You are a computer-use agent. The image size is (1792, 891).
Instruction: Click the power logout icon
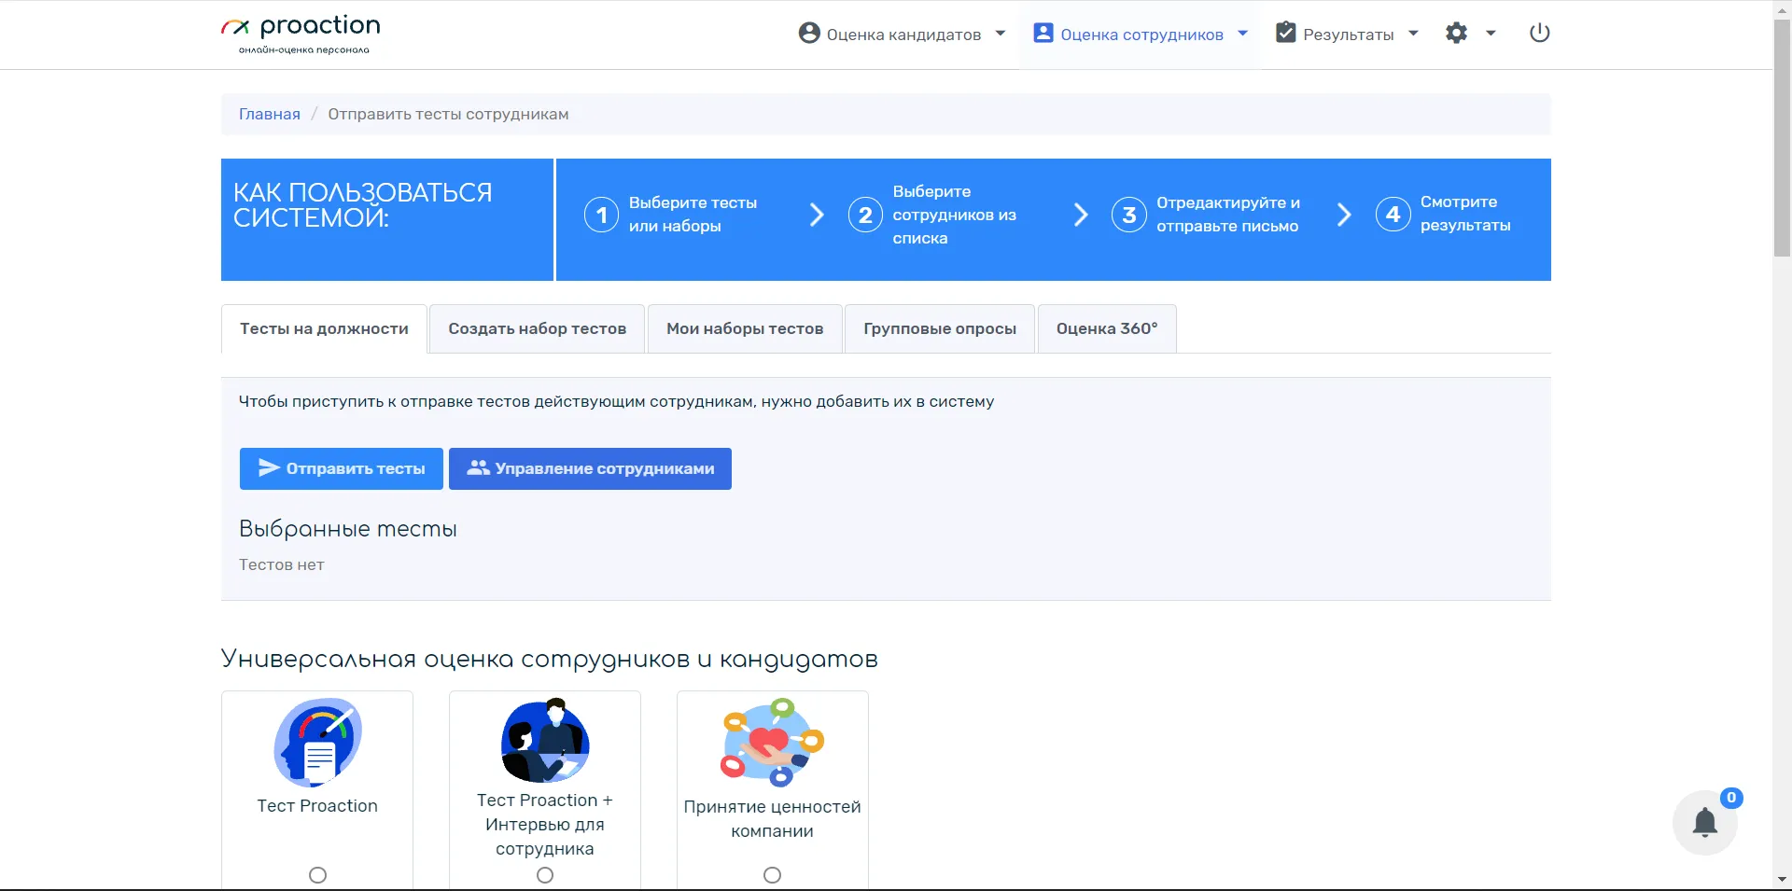click(1539, 34)
